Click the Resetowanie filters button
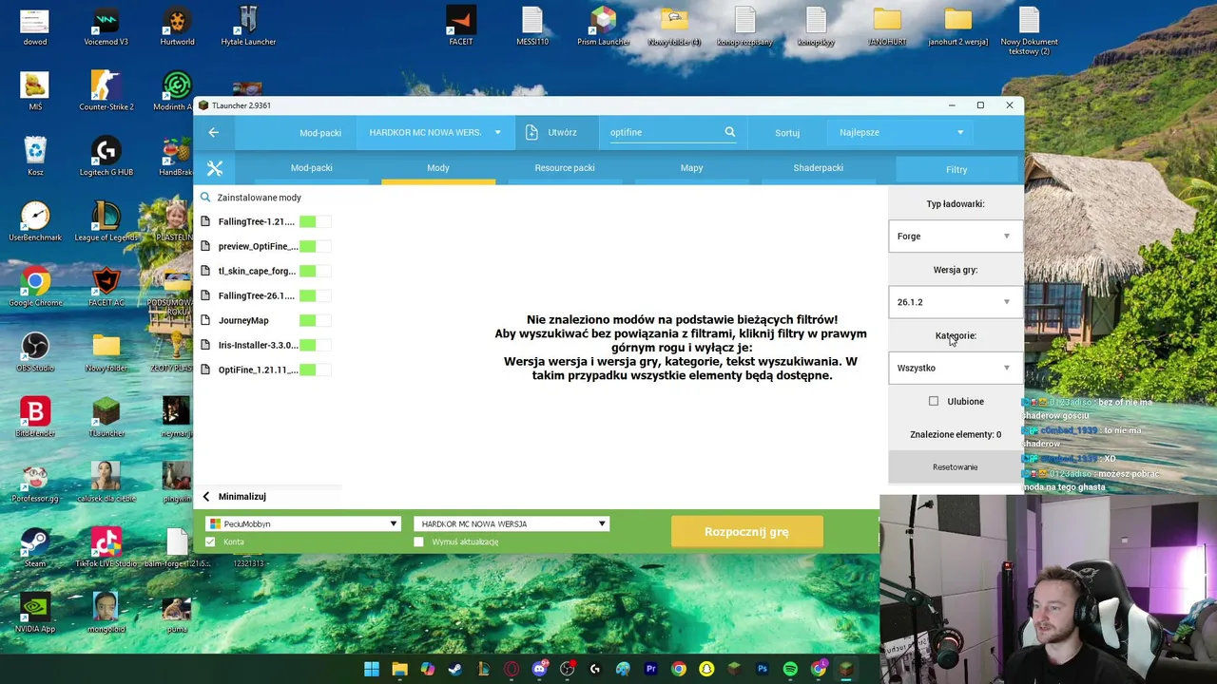1217x684 pixels. [955, 467]
